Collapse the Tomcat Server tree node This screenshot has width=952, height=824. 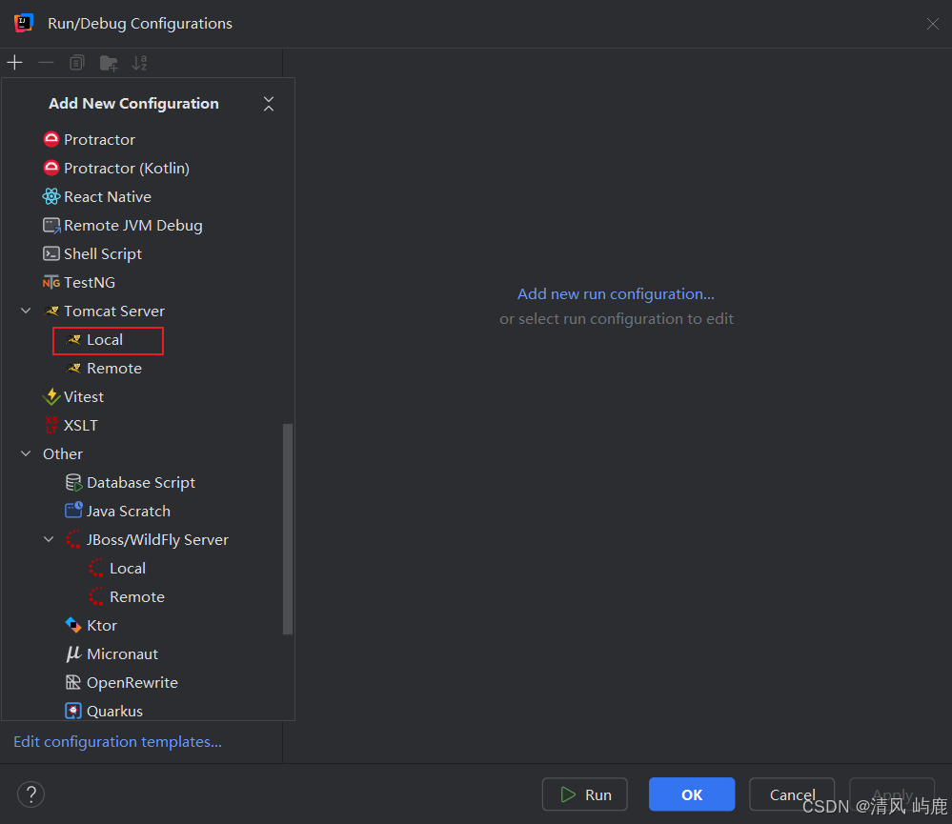[x=26, y=312]
